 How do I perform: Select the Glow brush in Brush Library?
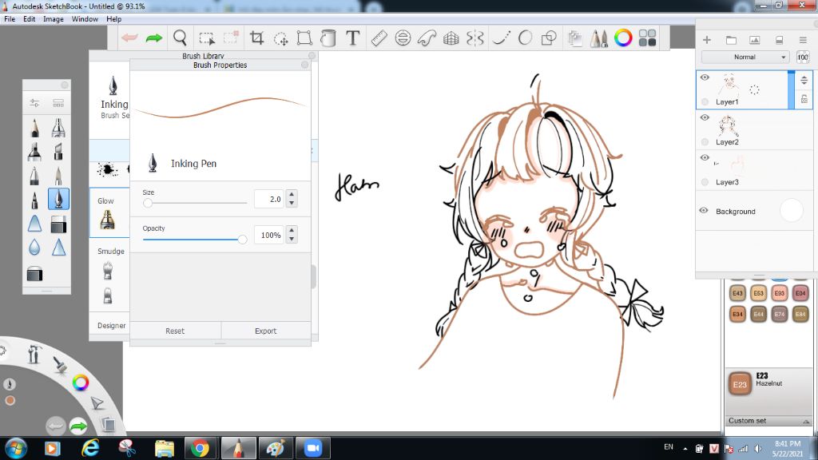(108, 220)
